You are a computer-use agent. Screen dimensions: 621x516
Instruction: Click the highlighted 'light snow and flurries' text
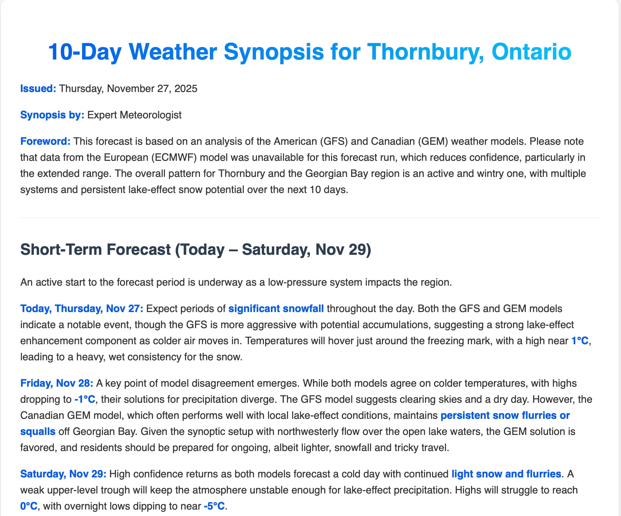(506, 474)
